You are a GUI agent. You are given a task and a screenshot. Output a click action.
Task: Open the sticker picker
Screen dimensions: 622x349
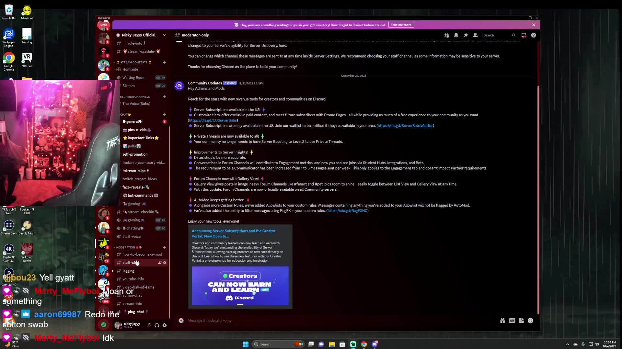click(521, 321)
